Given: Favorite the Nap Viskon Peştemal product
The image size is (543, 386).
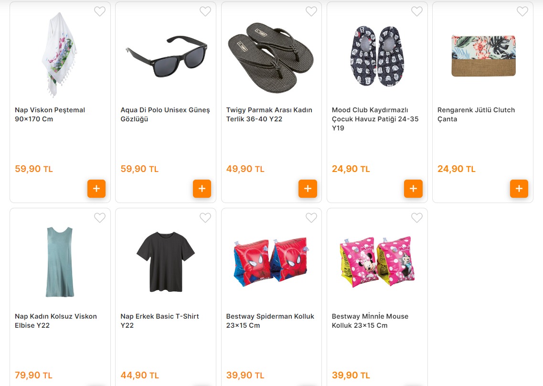Looking at the screenshot, I should pyautogui.click(x=100, y=11).
